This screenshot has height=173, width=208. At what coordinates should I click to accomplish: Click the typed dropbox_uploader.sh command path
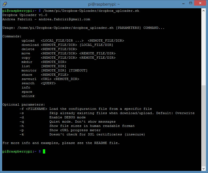(x=91, y=11)
